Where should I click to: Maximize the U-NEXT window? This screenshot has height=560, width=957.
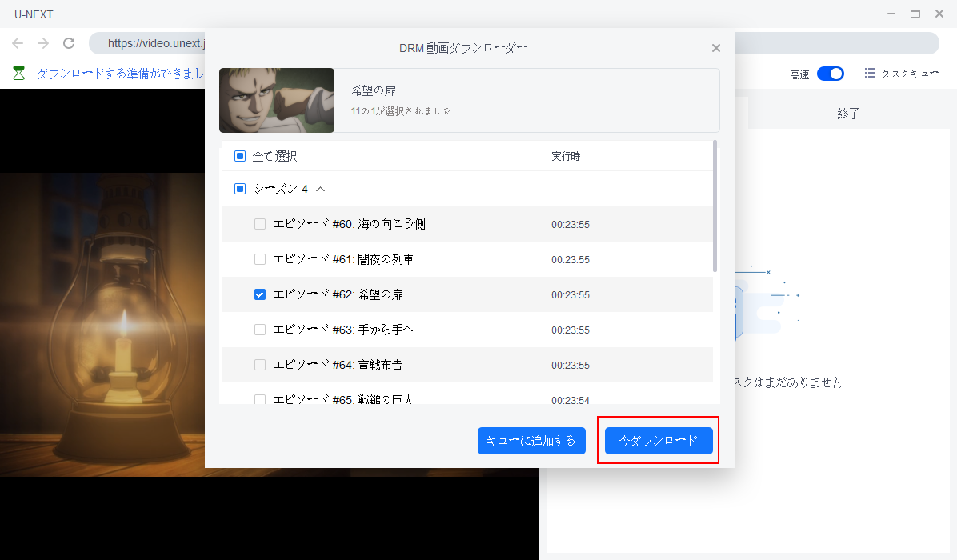(915, 14)
